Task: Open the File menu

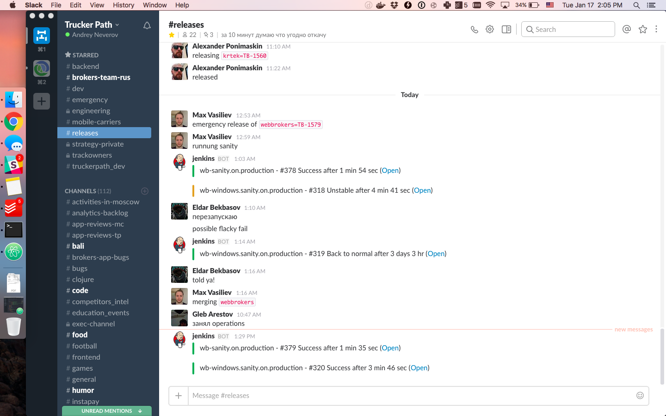Action: (x=56, y=5)
